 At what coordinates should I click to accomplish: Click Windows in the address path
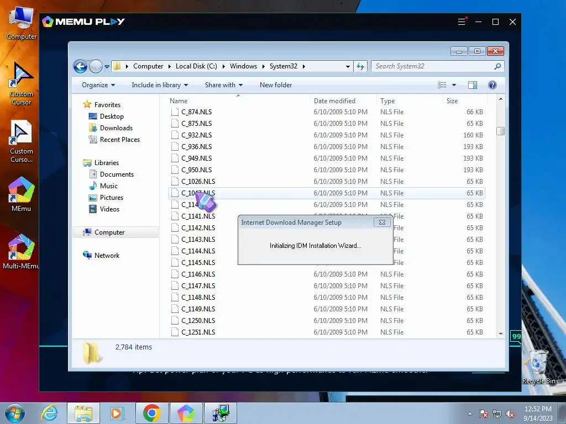coord(243,66)
